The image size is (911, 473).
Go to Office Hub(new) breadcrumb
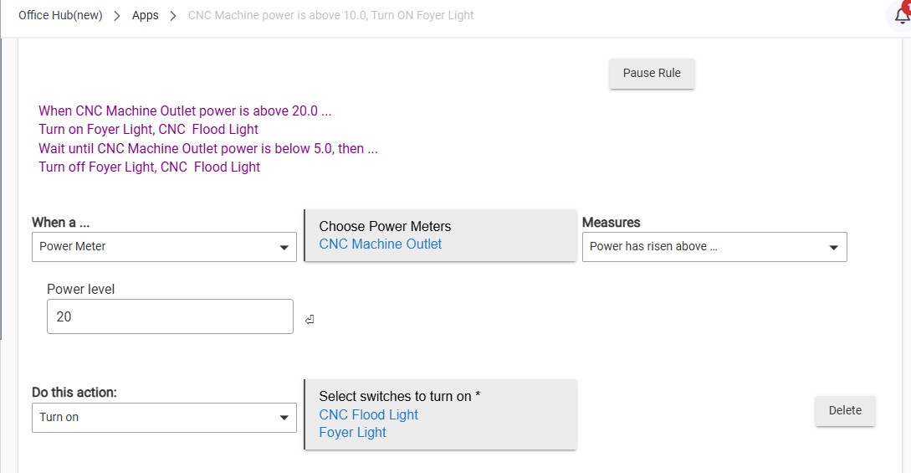(60, 15)
